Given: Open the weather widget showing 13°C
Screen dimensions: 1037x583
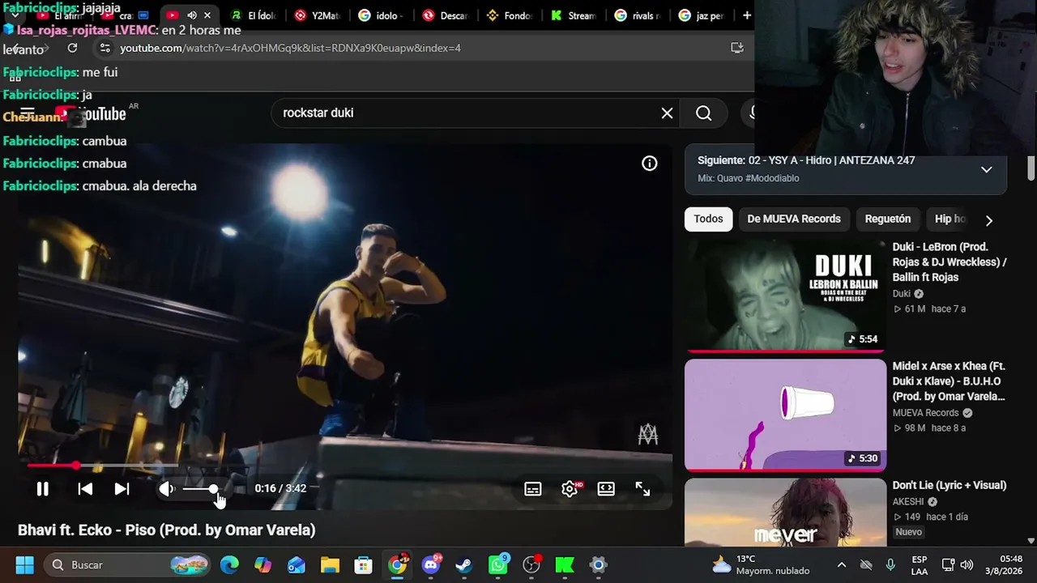Looking at the screenshot, I should click(x=761, y=565).
